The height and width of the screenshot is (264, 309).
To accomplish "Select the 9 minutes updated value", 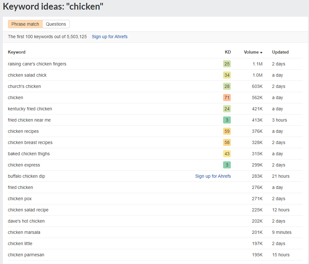I will pyautogui.click(x=282, y=233).
